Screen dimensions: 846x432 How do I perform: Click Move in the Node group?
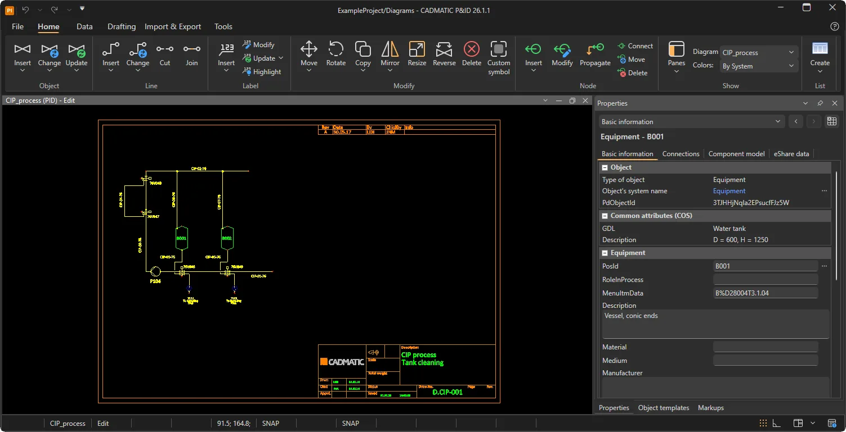(632, 60)
